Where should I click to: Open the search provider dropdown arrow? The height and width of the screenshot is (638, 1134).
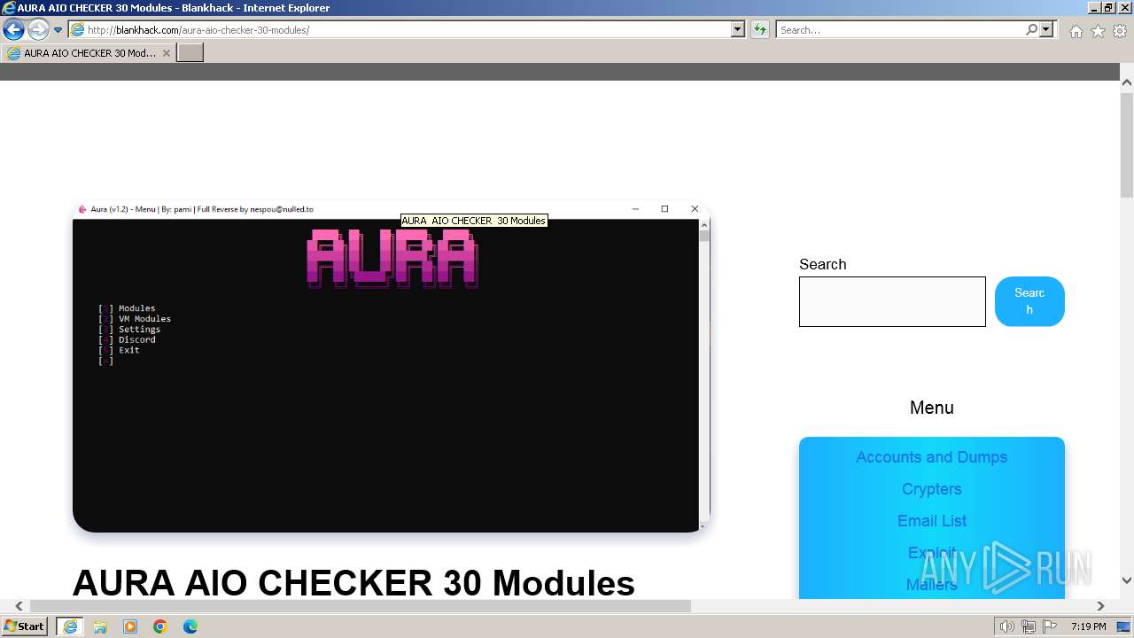[x=1047, y=30]
